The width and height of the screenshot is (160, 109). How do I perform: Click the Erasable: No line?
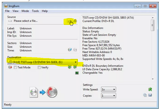point(90,38)
